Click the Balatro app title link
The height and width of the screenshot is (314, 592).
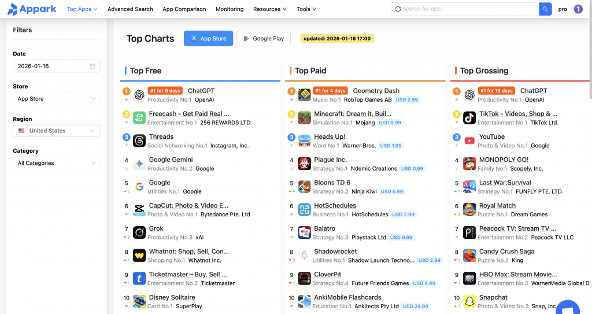coord(325,228)
